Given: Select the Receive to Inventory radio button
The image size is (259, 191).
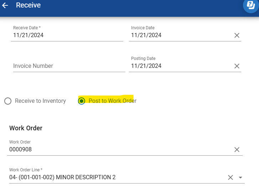Looking at the screenshot, I should 8,101.
